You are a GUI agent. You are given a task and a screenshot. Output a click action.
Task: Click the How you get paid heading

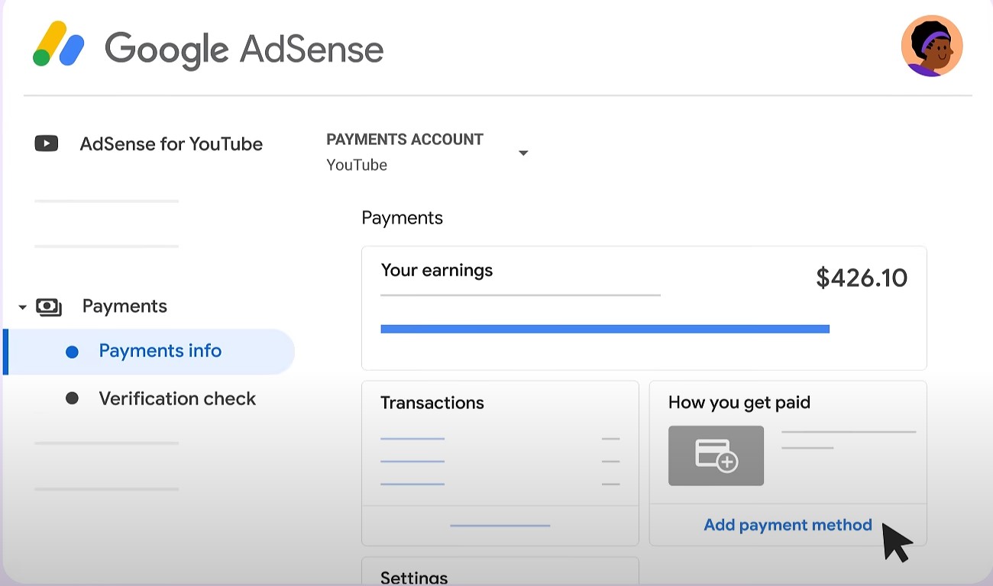pos(739,403)
